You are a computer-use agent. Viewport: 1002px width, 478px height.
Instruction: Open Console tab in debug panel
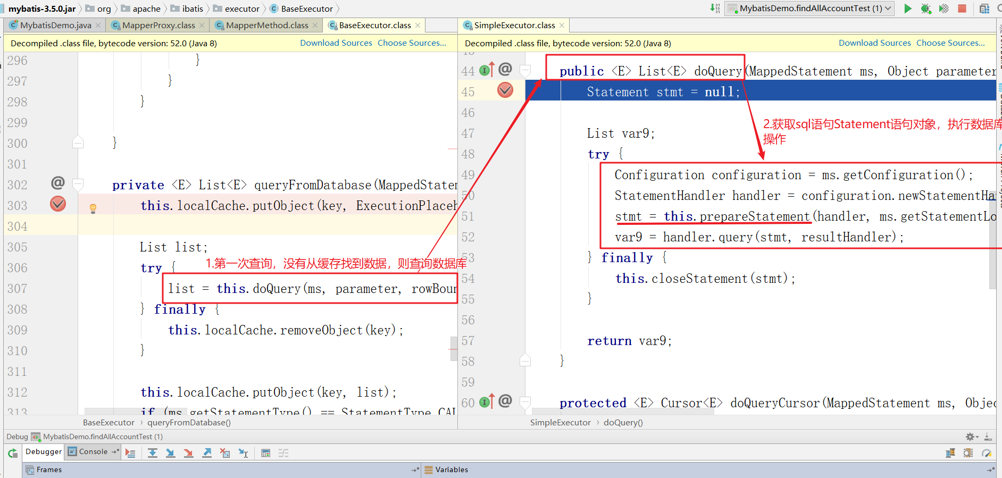point(93,451)
